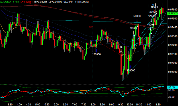The image size is (178, 106).
Task: Click the 0.97600 price axis label
Action: tap(173, 9)
